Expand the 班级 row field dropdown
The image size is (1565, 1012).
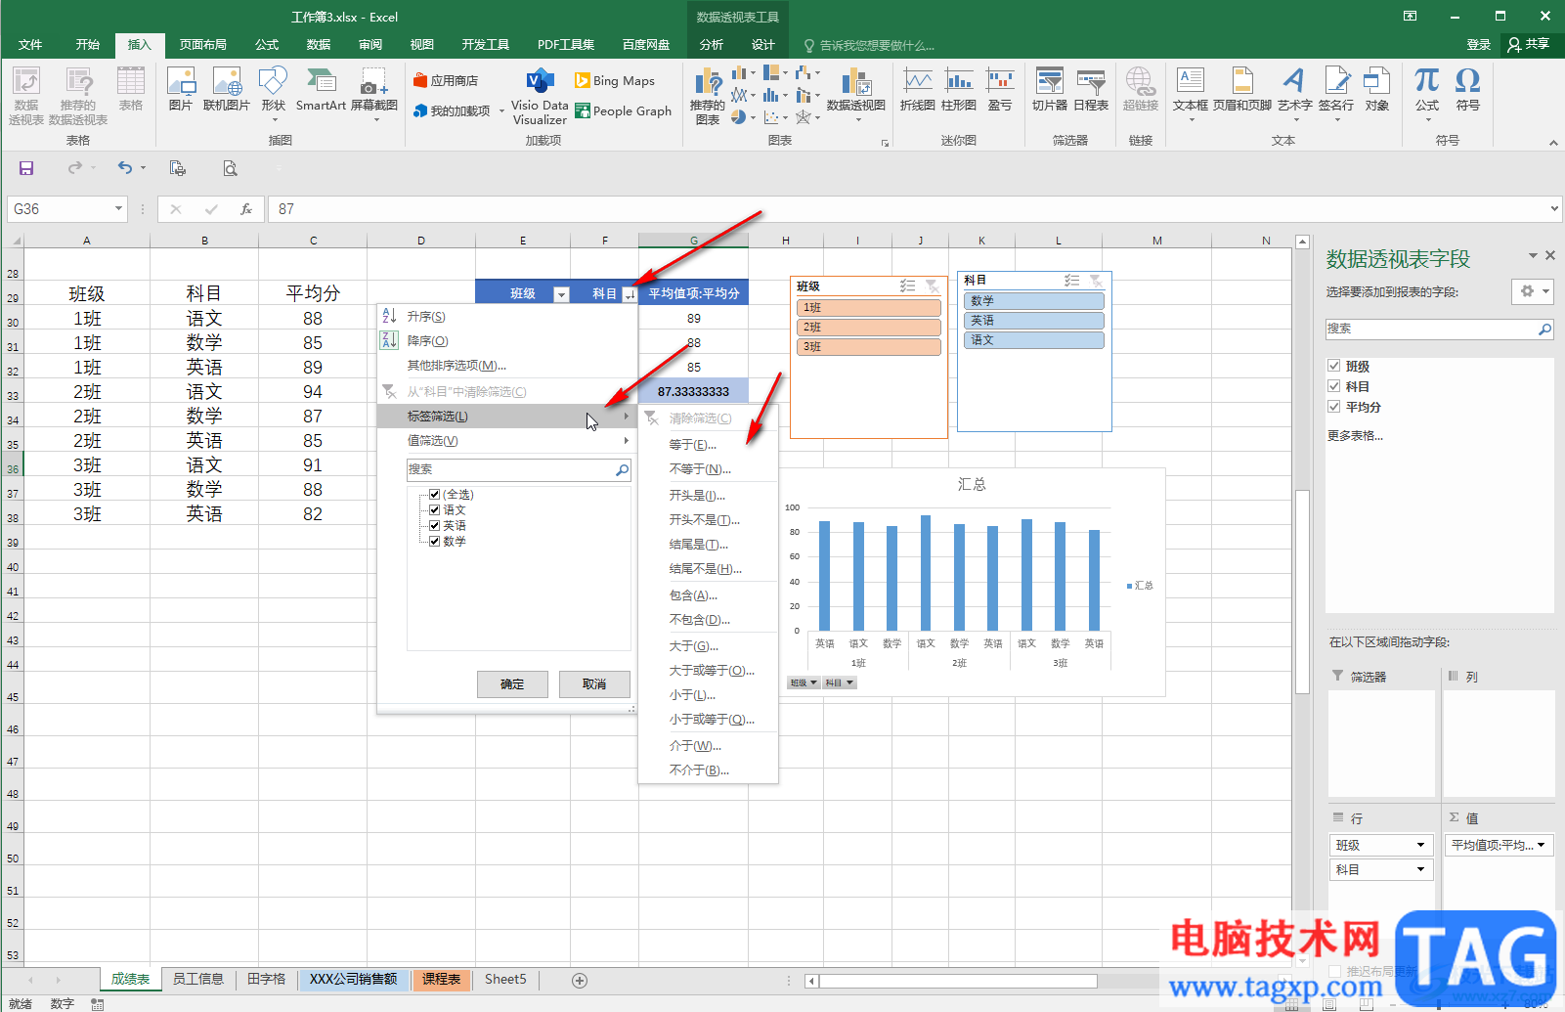pyautogui.click(x=1420, y=845)
